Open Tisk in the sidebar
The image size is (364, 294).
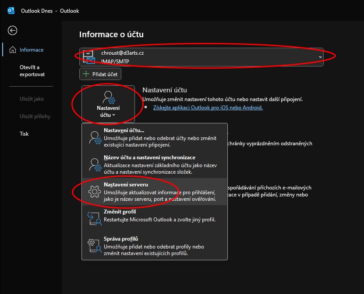(24, 134)
